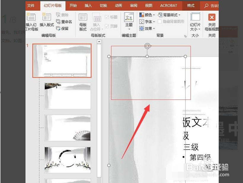Click the top-middle resize handle of image

(147, 56)
